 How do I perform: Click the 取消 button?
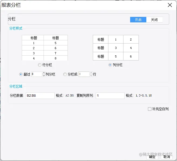[167, 157]
